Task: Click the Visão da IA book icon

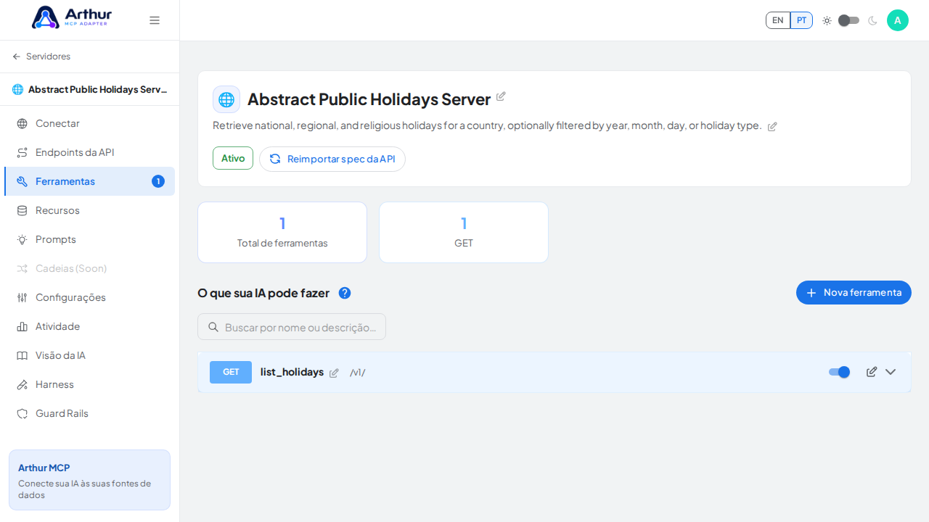Action: (22, 355)
